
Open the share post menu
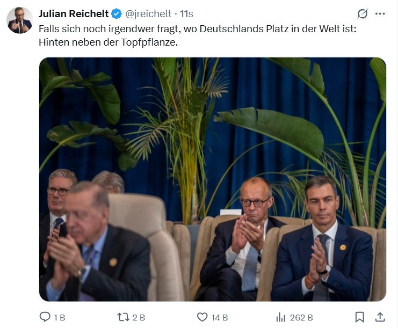pos(380,317)
